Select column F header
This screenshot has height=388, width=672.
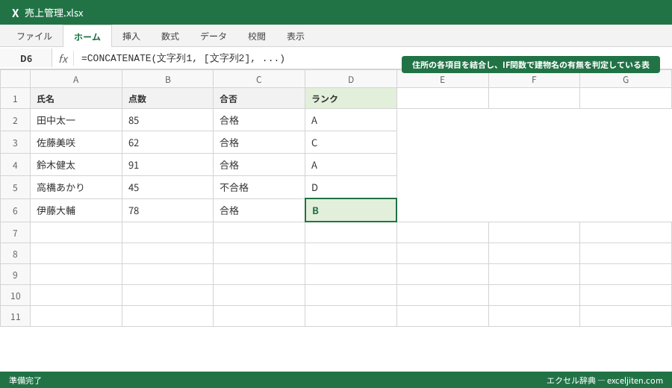(534, 79)
